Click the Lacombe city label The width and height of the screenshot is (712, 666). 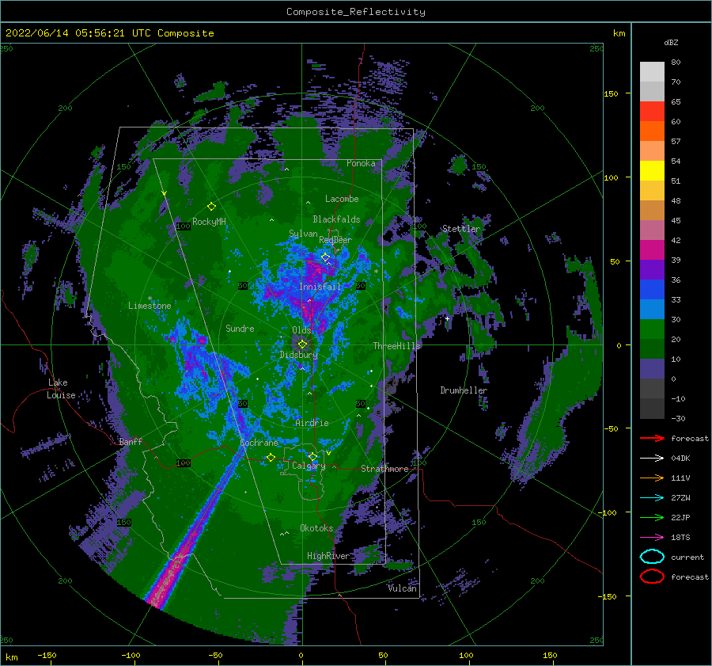(x=342, y=199)
